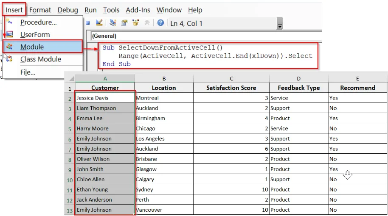
Task: Select row 7 header
Action: pos(70,150)
